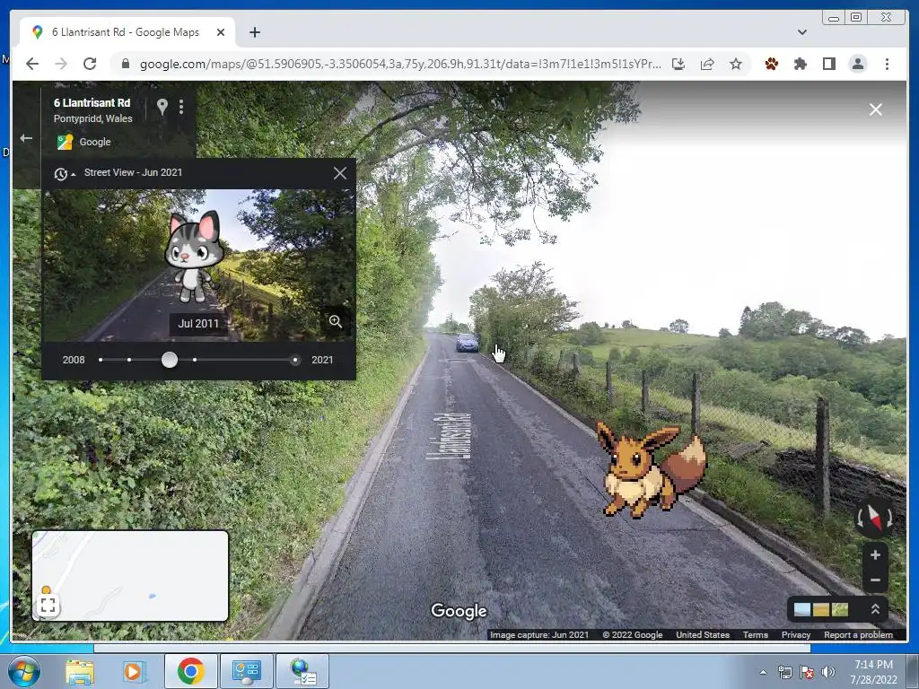Image resolution: width=919 pixels, height=689 pixels.
Task: Open the paw print extension
Action: [x=771, y=64]
